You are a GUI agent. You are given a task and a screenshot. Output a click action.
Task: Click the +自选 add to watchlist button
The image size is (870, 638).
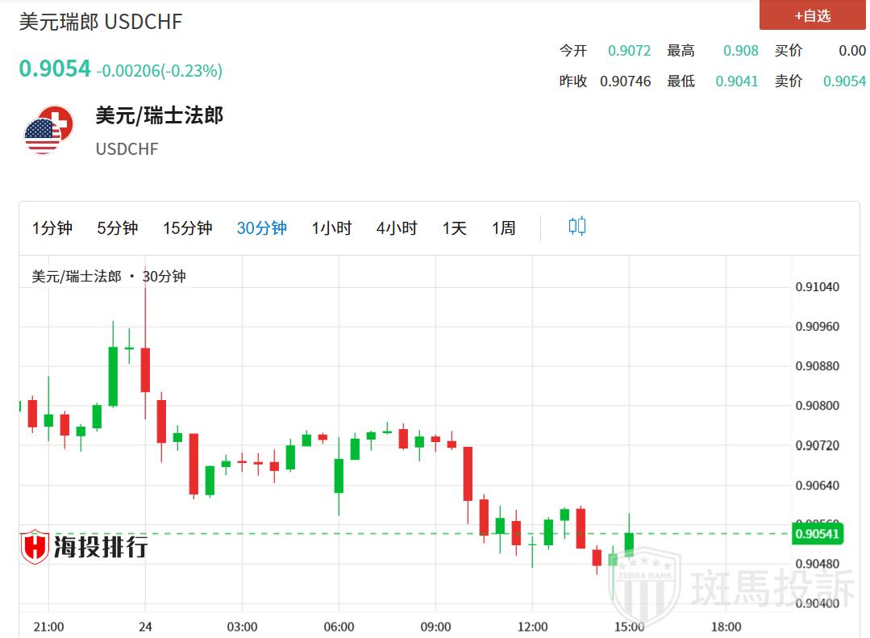[812, 15]
